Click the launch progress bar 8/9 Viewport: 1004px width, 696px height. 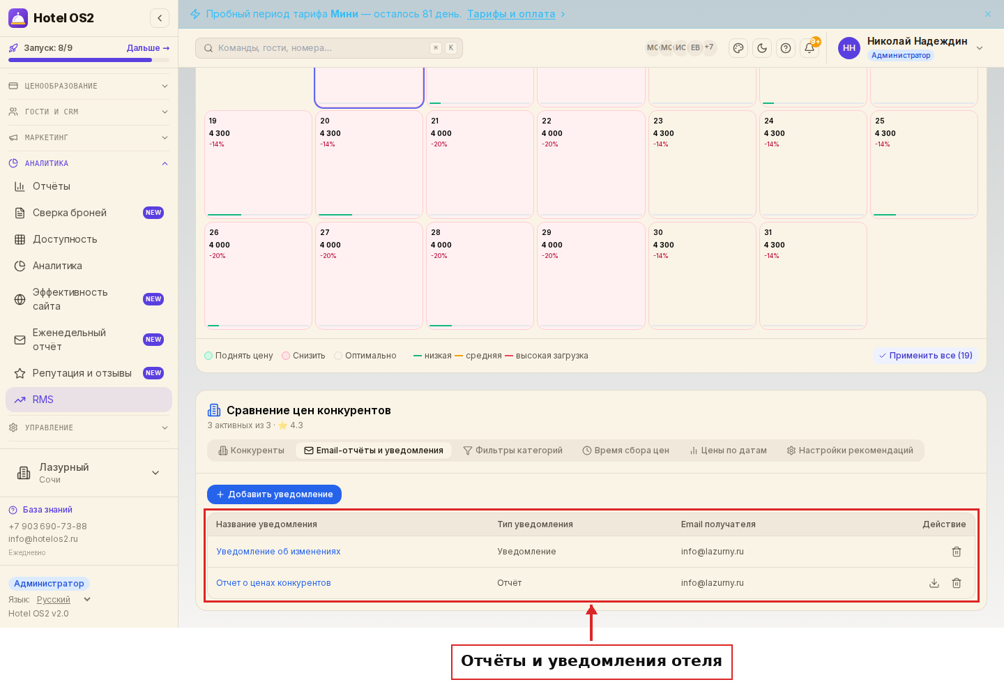pyautogui.click(x=89, y=60)
